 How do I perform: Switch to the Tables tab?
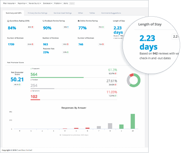pos(92,13)
